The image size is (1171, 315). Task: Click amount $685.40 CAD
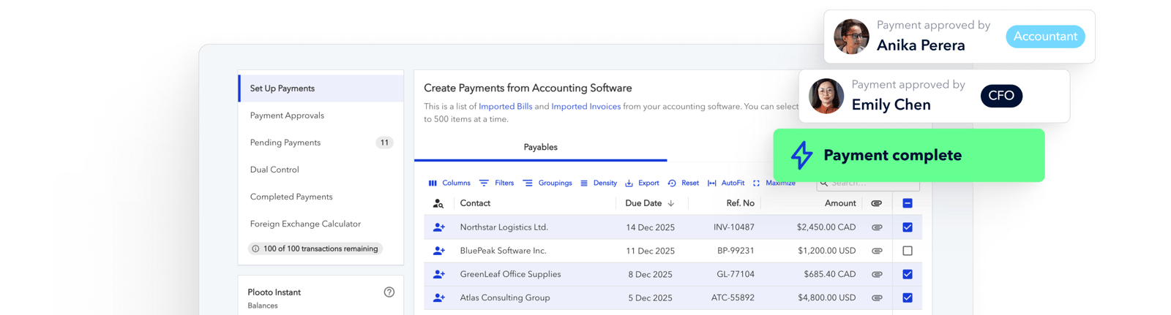pyautogui.click(x=829, y=274)
